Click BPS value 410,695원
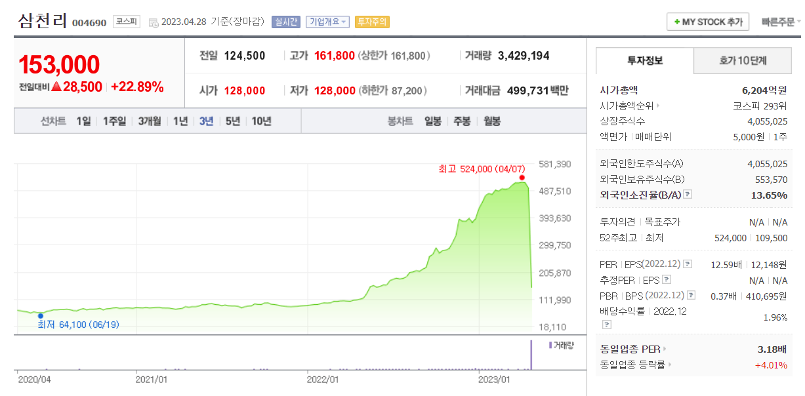 click(768, 296)
